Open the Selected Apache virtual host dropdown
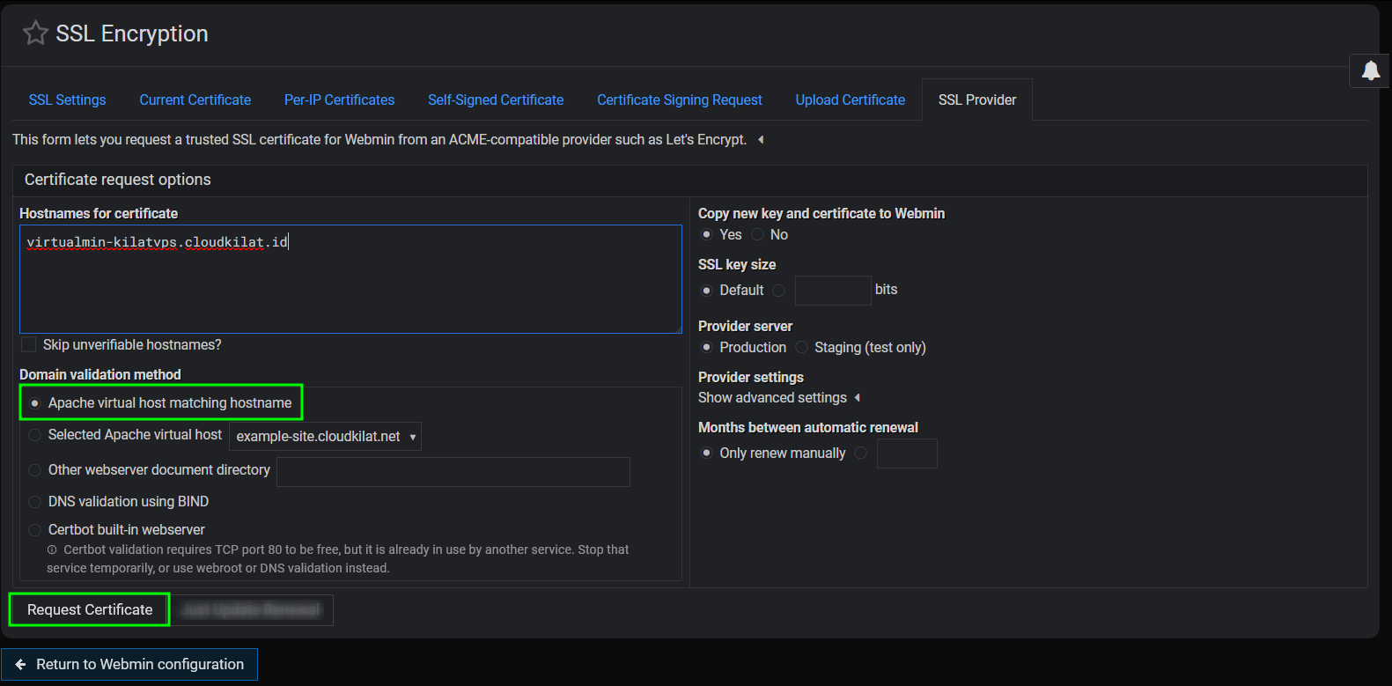 325,437
